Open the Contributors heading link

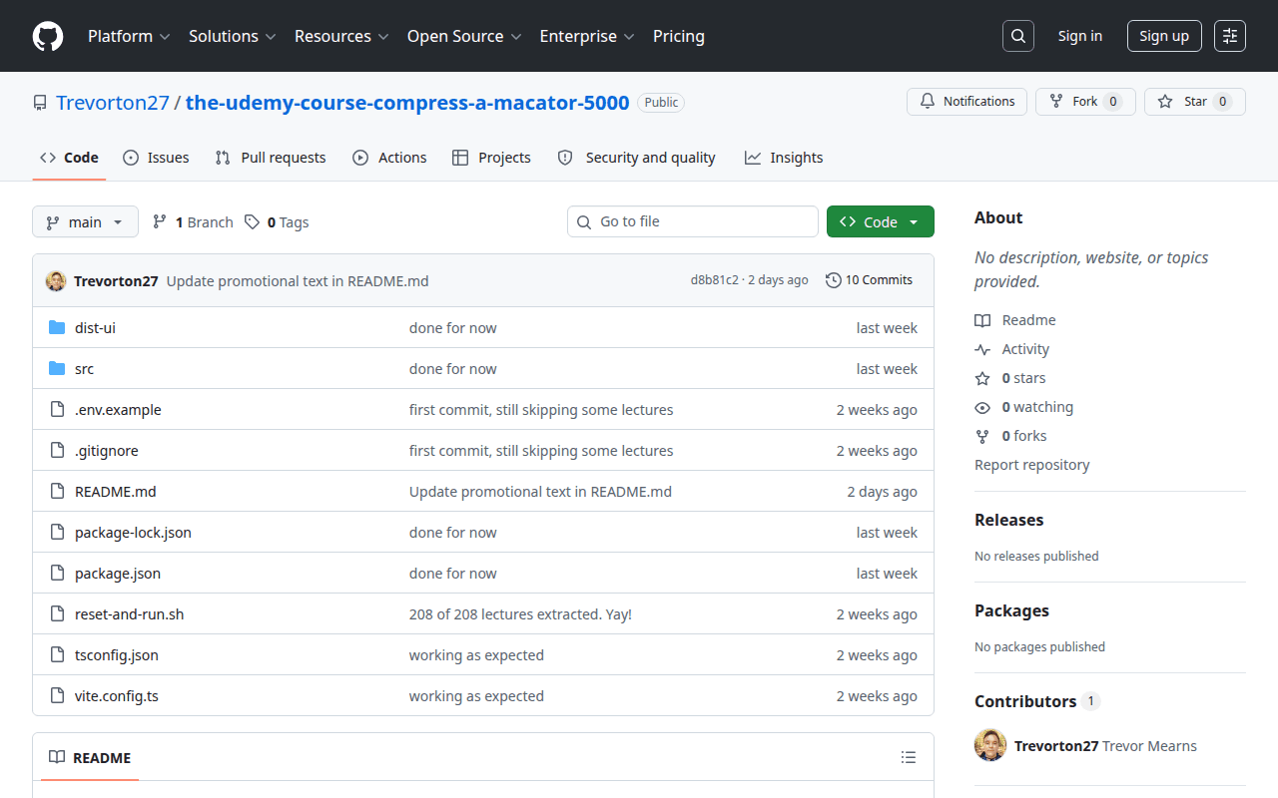coord(1036,701)
